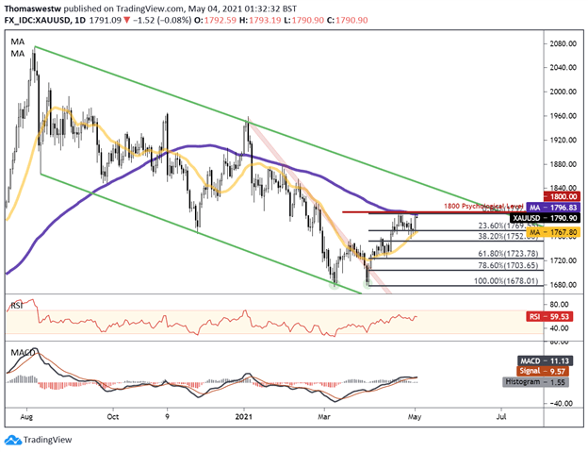This screenshot has height=452, width=588.
Task: Click the first MA indicator label
Action: coord(17,42)
